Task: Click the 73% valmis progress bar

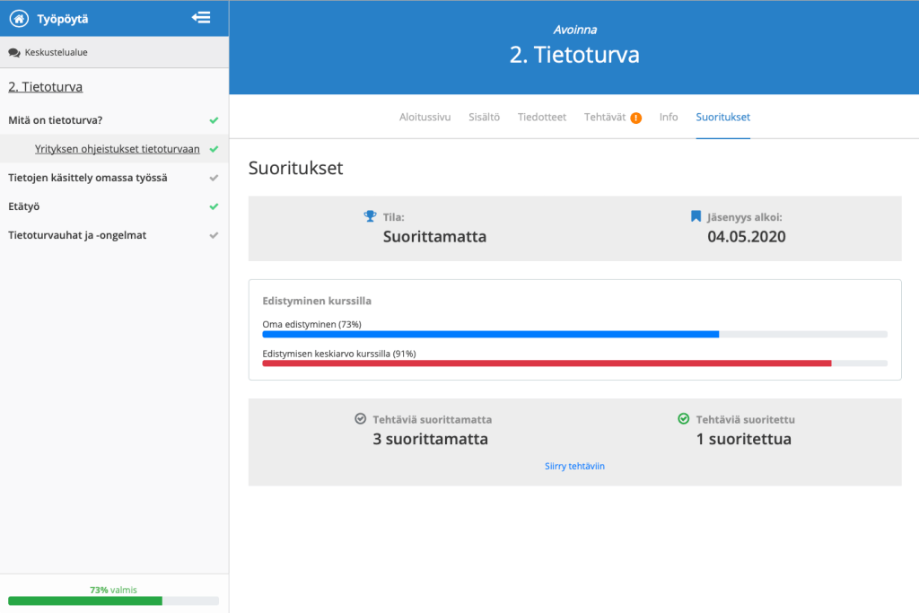Action: (114, 601)
